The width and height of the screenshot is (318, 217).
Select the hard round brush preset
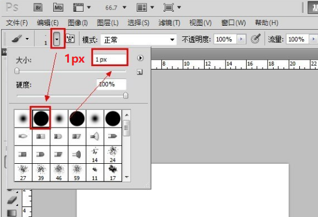point(41,118)
